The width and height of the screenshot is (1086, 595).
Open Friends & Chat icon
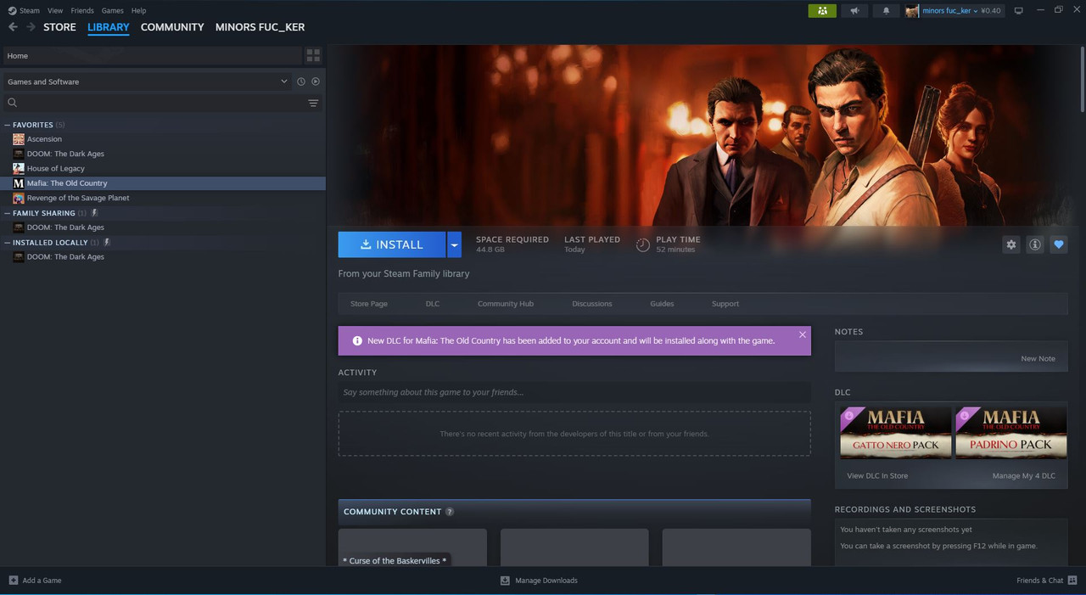[1072, 581]
